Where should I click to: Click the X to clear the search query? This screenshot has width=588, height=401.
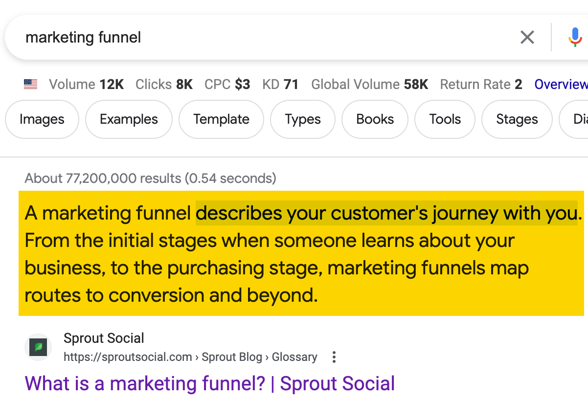pyautogui.click(x=527, y=37)
